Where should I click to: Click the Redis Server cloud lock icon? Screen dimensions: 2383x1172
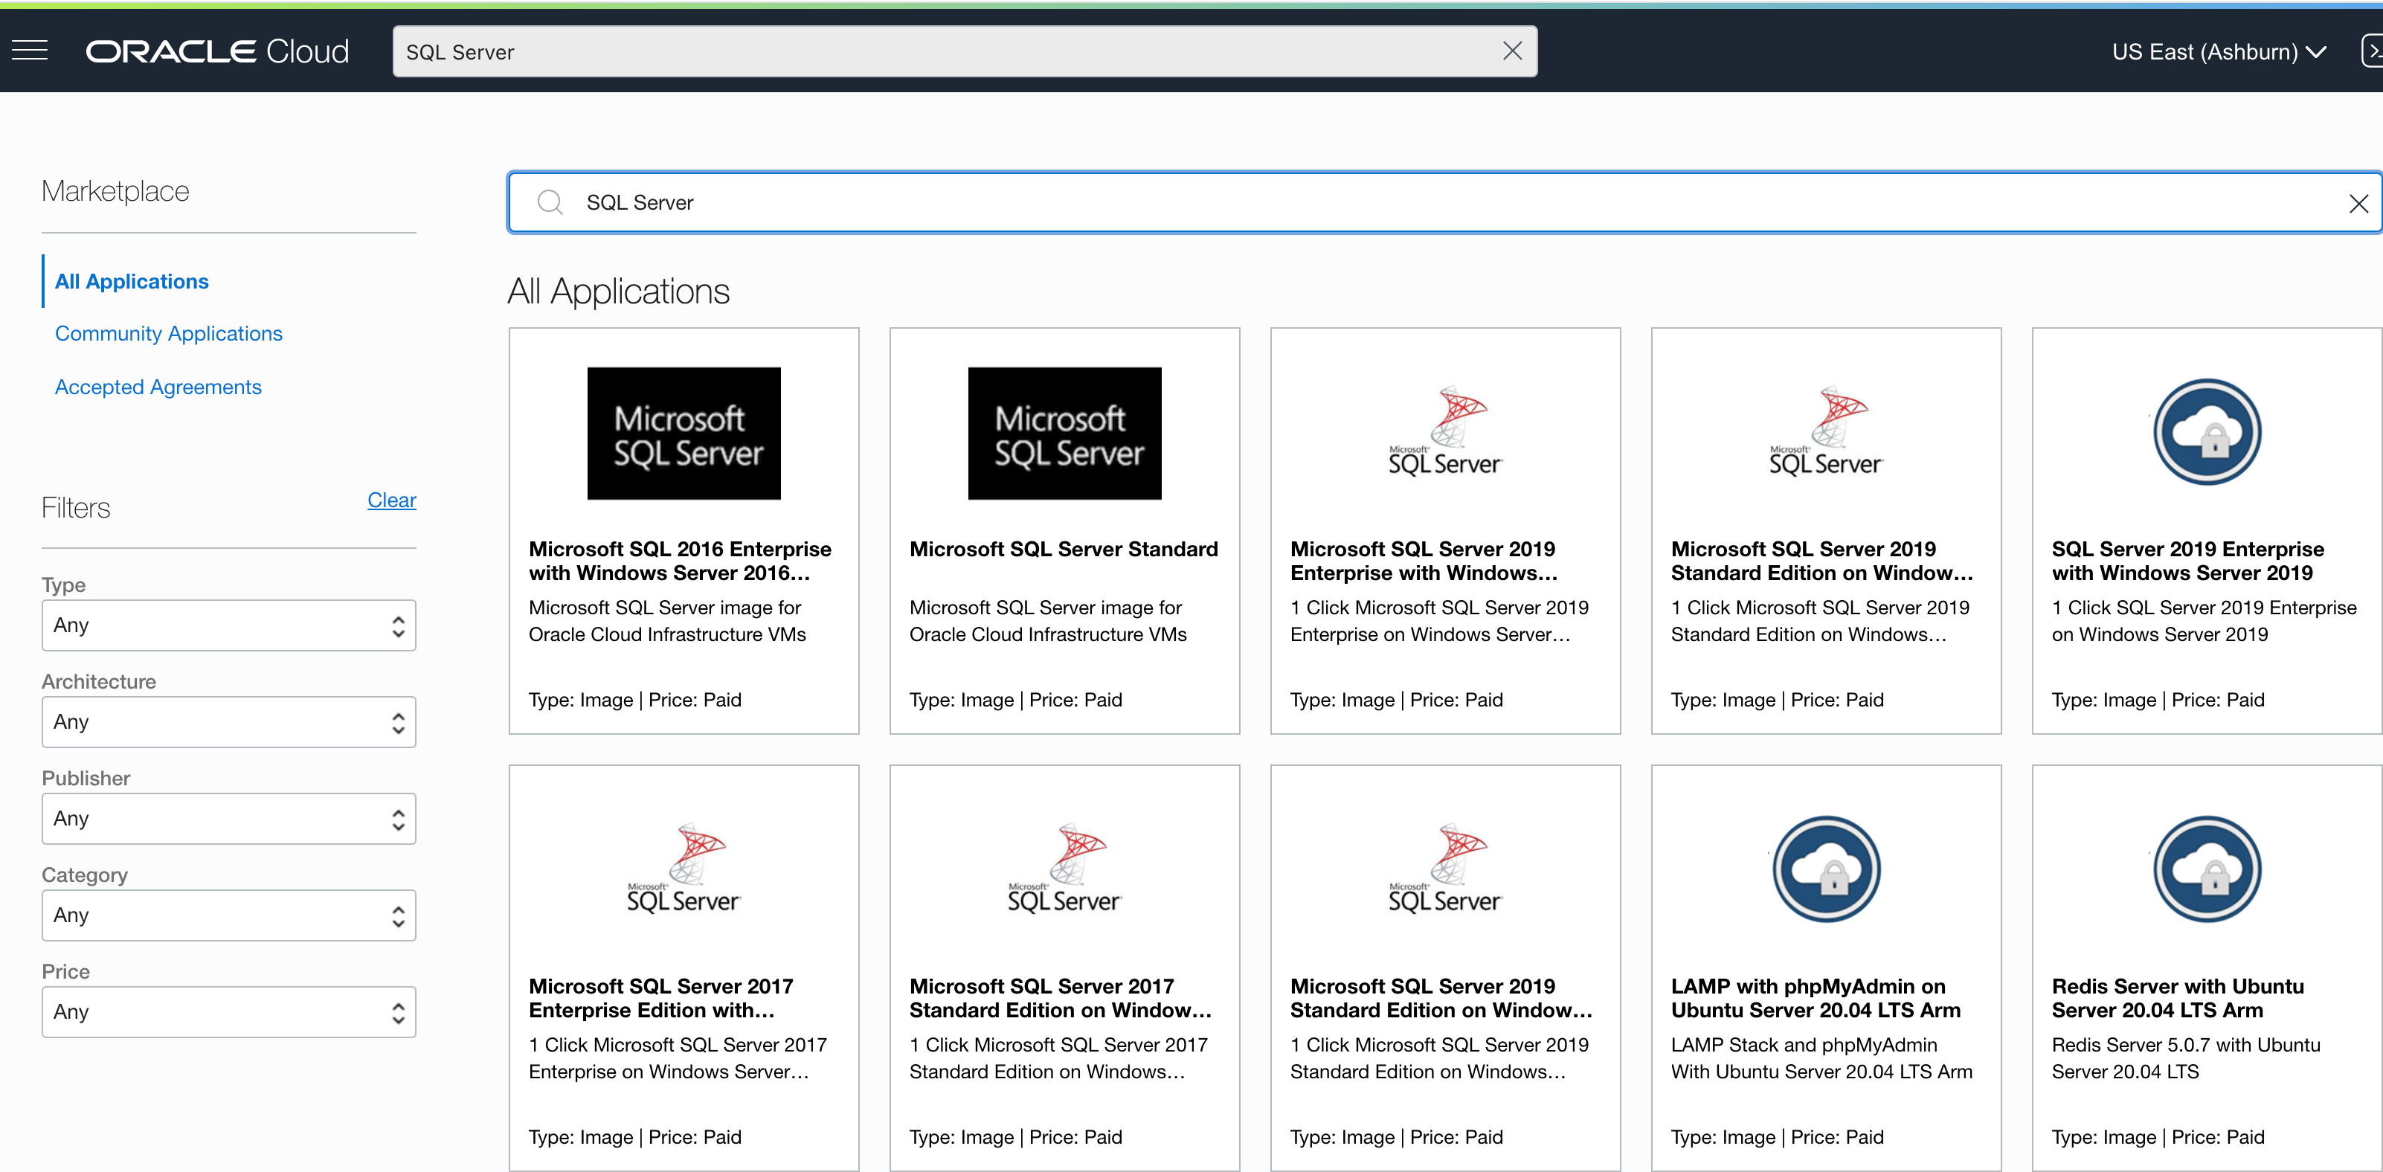pyautogui.click(x=2206, y=869)
